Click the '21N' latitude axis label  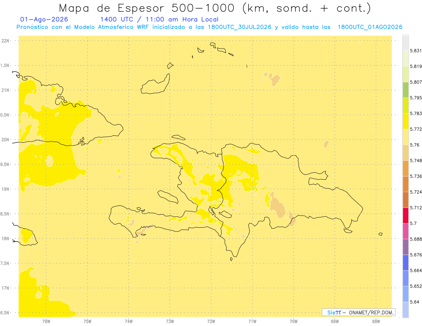[x=5, y=90]
